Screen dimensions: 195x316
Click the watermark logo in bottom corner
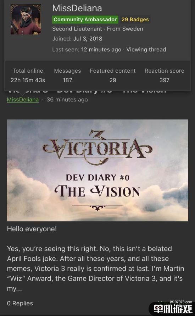[x=172, y=308]
